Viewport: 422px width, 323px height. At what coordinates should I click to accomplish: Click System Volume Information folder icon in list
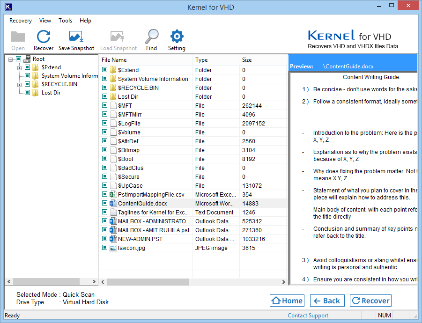[113, 79]
